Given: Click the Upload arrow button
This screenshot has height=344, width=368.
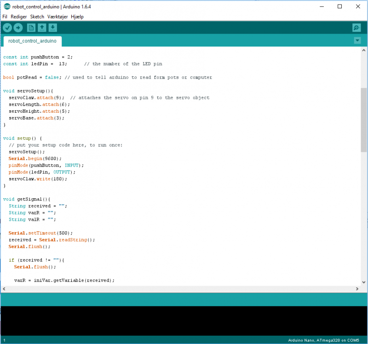Looking at the screenshot, I should tap(18, 28).
